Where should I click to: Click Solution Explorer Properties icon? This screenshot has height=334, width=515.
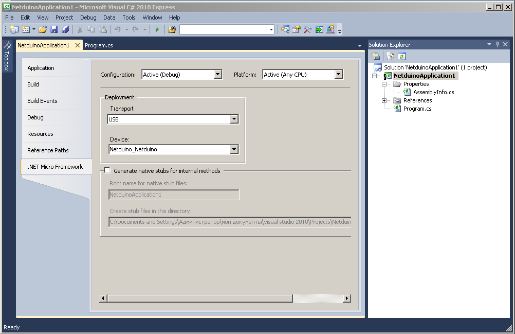tap(376, 56)
